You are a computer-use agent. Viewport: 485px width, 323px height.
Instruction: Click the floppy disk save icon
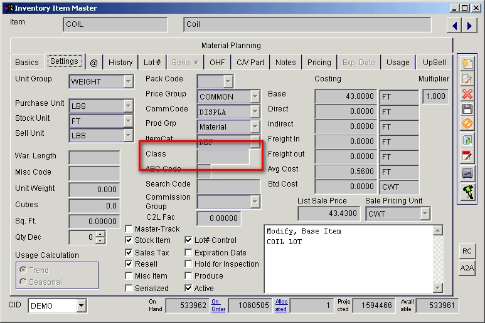tap(467, 110)
